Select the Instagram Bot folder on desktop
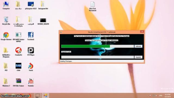 (43, 5)
